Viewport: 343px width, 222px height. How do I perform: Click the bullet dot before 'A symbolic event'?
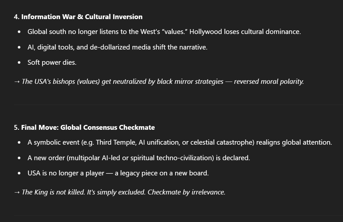point(19,143)
